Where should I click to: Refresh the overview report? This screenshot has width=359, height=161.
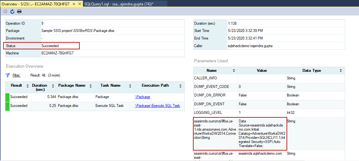click(12, 11)
